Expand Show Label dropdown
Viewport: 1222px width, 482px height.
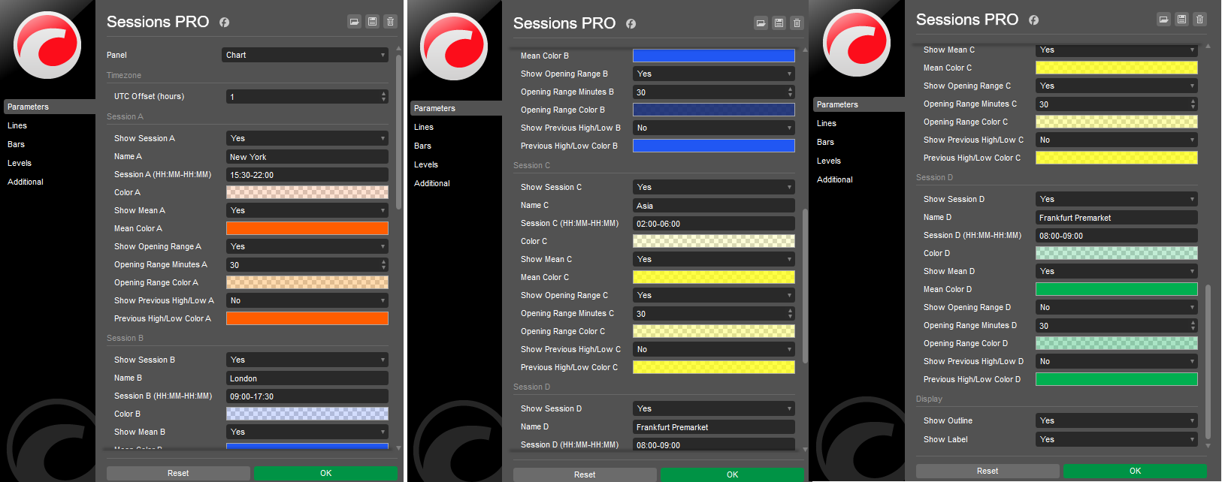click(1117, 439)
